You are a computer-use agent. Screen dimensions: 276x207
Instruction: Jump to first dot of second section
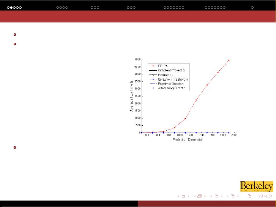[x=57, y=7]
